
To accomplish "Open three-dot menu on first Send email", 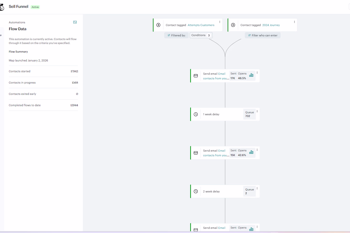I will (x=257, y=73).
